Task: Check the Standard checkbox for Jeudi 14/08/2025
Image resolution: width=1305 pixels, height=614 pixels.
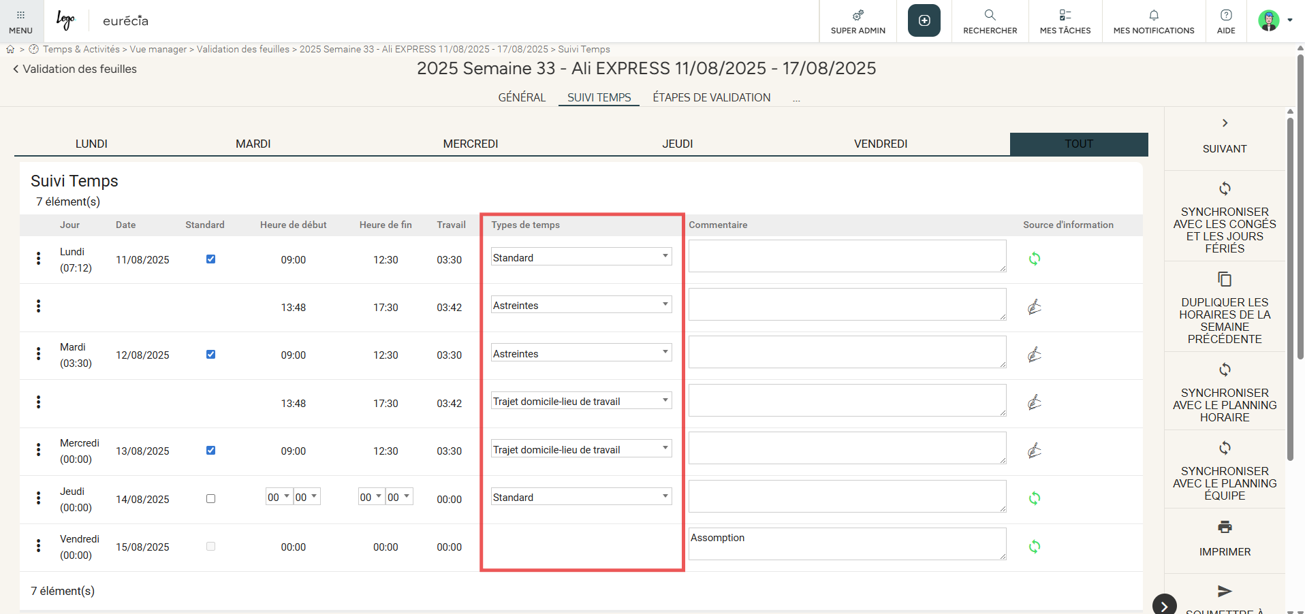Action: (x=210, y=498)
